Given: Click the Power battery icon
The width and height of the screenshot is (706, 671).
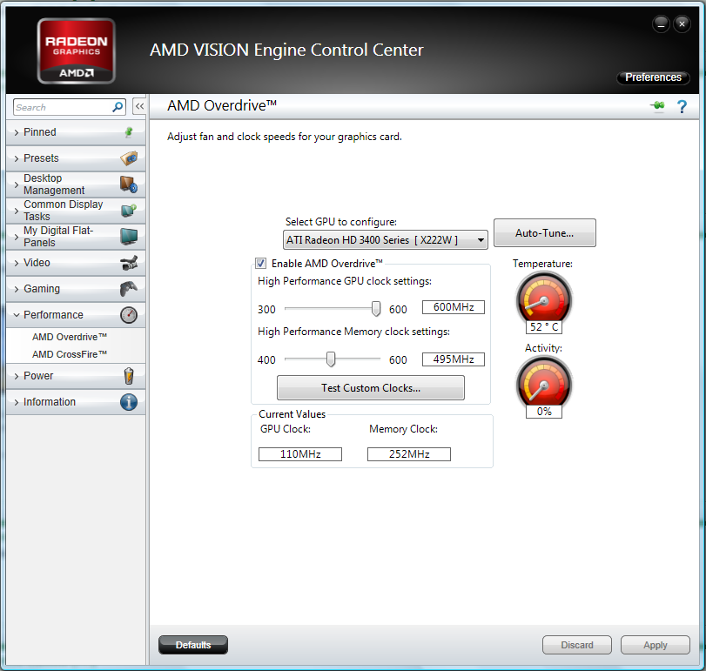Looking at the screenshot, I should pyautogui.click(x=129, y=376).
